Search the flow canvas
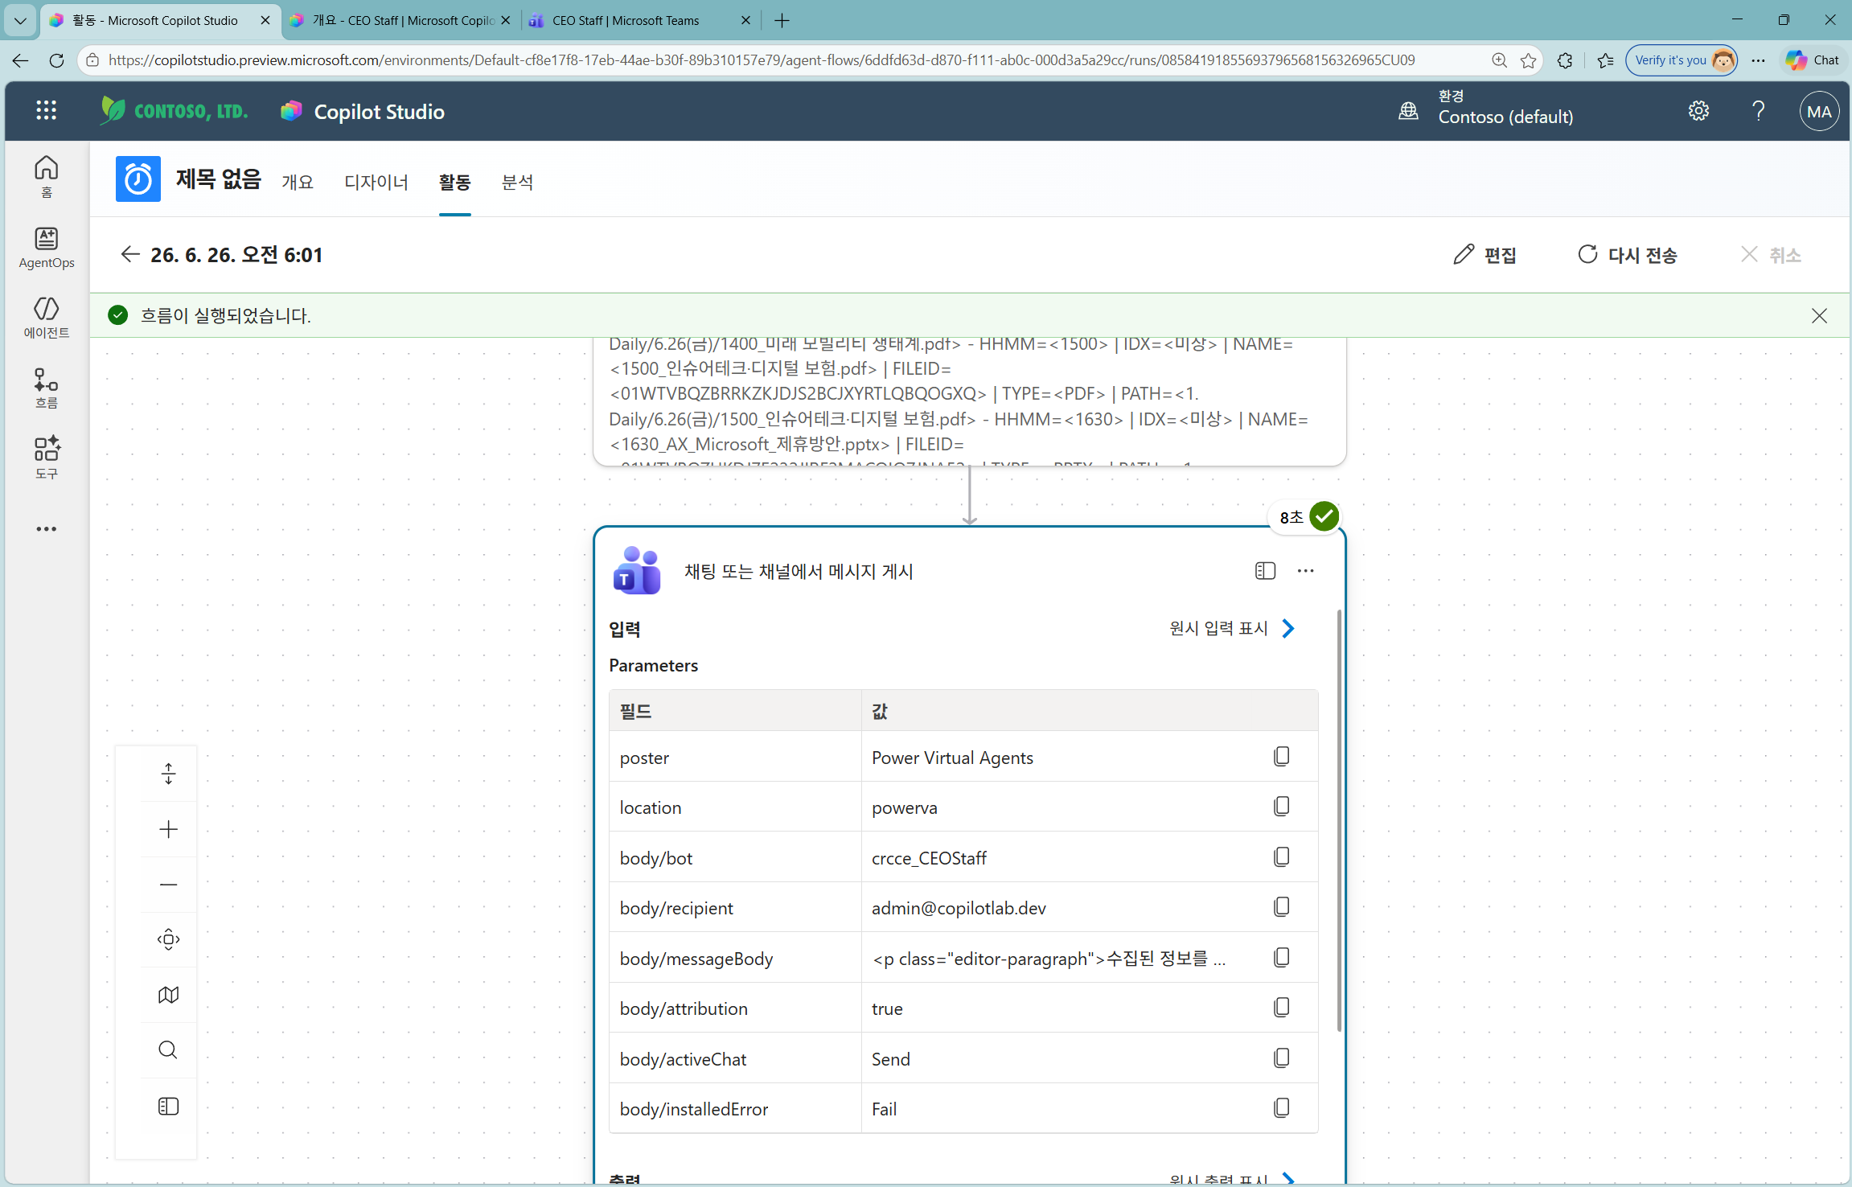The width and height of the screenshot is (1852, 1187). pyautogui.click(x=168, y=1050)
